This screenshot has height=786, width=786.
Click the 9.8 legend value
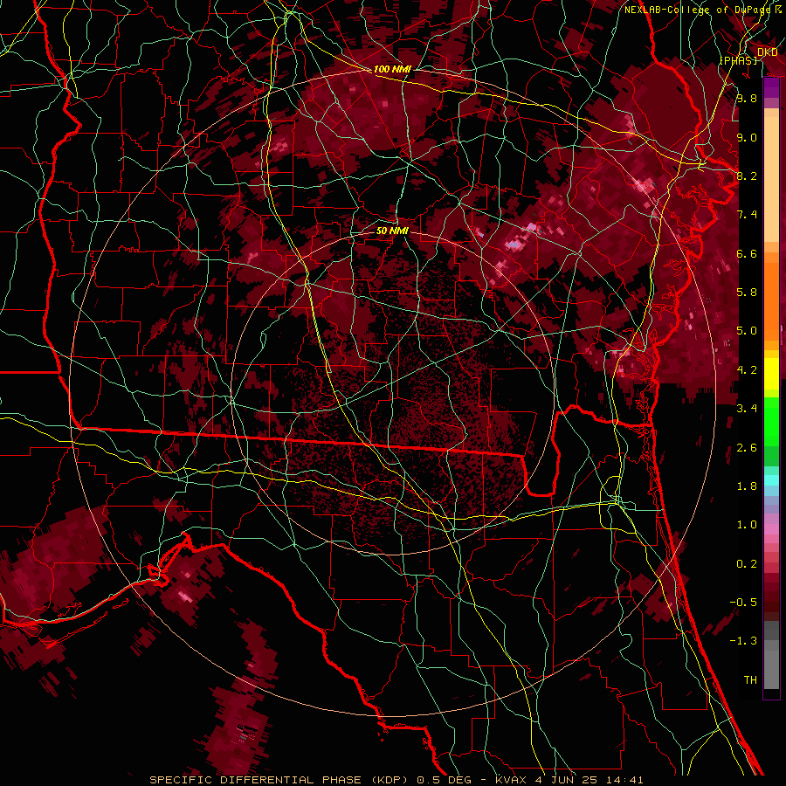point(747,99)
